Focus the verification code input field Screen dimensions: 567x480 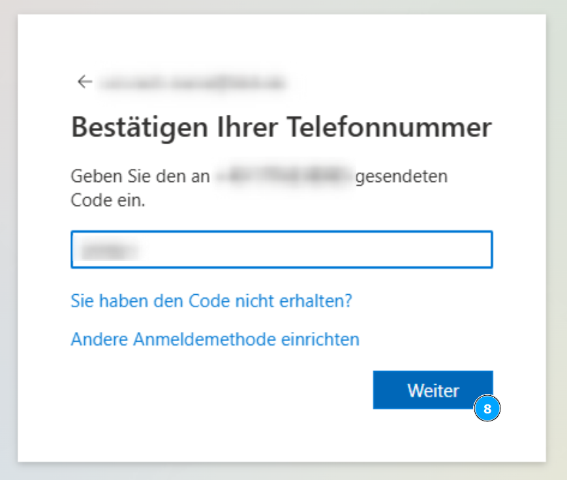[x=281, y=249]
